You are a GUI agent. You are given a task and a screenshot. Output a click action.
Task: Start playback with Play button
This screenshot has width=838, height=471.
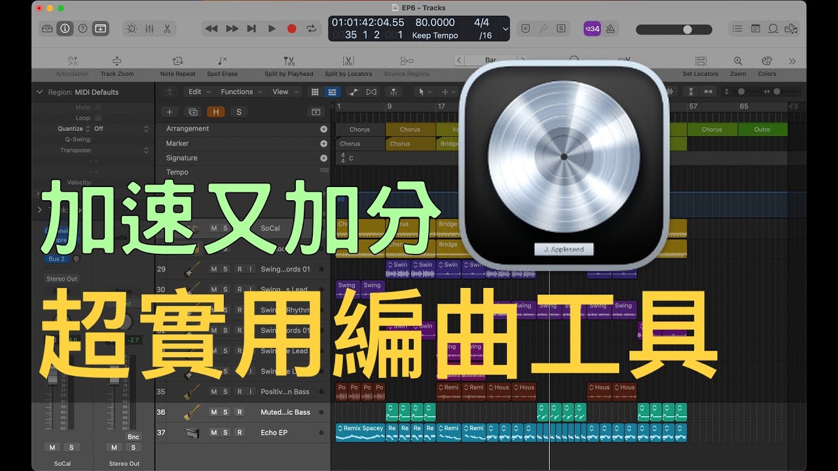[x=272, y=29]
